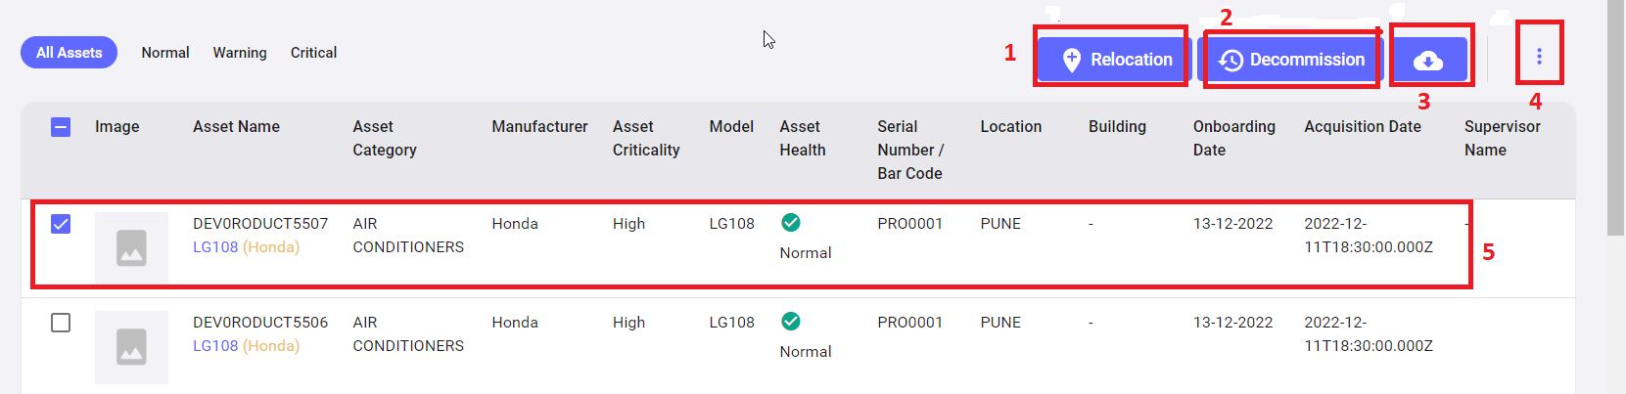The height and width of the screenshot is (394, 1626).
Task: Uncheck the DEVORODUCT5507 row checkbox
Action: (61, 224)
